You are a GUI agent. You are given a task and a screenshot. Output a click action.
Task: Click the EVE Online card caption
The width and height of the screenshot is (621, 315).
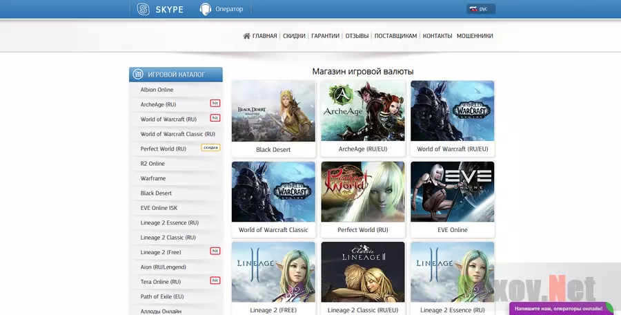pyautogui.click(x=452, y=230)
